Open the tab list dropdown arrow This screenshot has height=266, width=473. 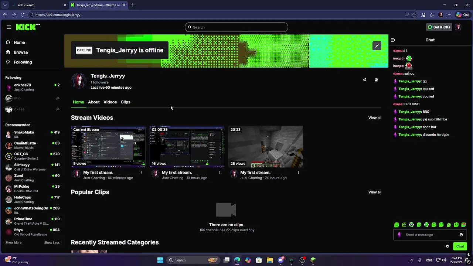5,5
